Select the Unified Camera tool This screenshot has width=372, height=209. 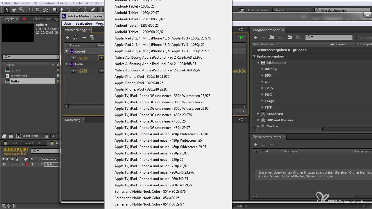pos(38,10)
